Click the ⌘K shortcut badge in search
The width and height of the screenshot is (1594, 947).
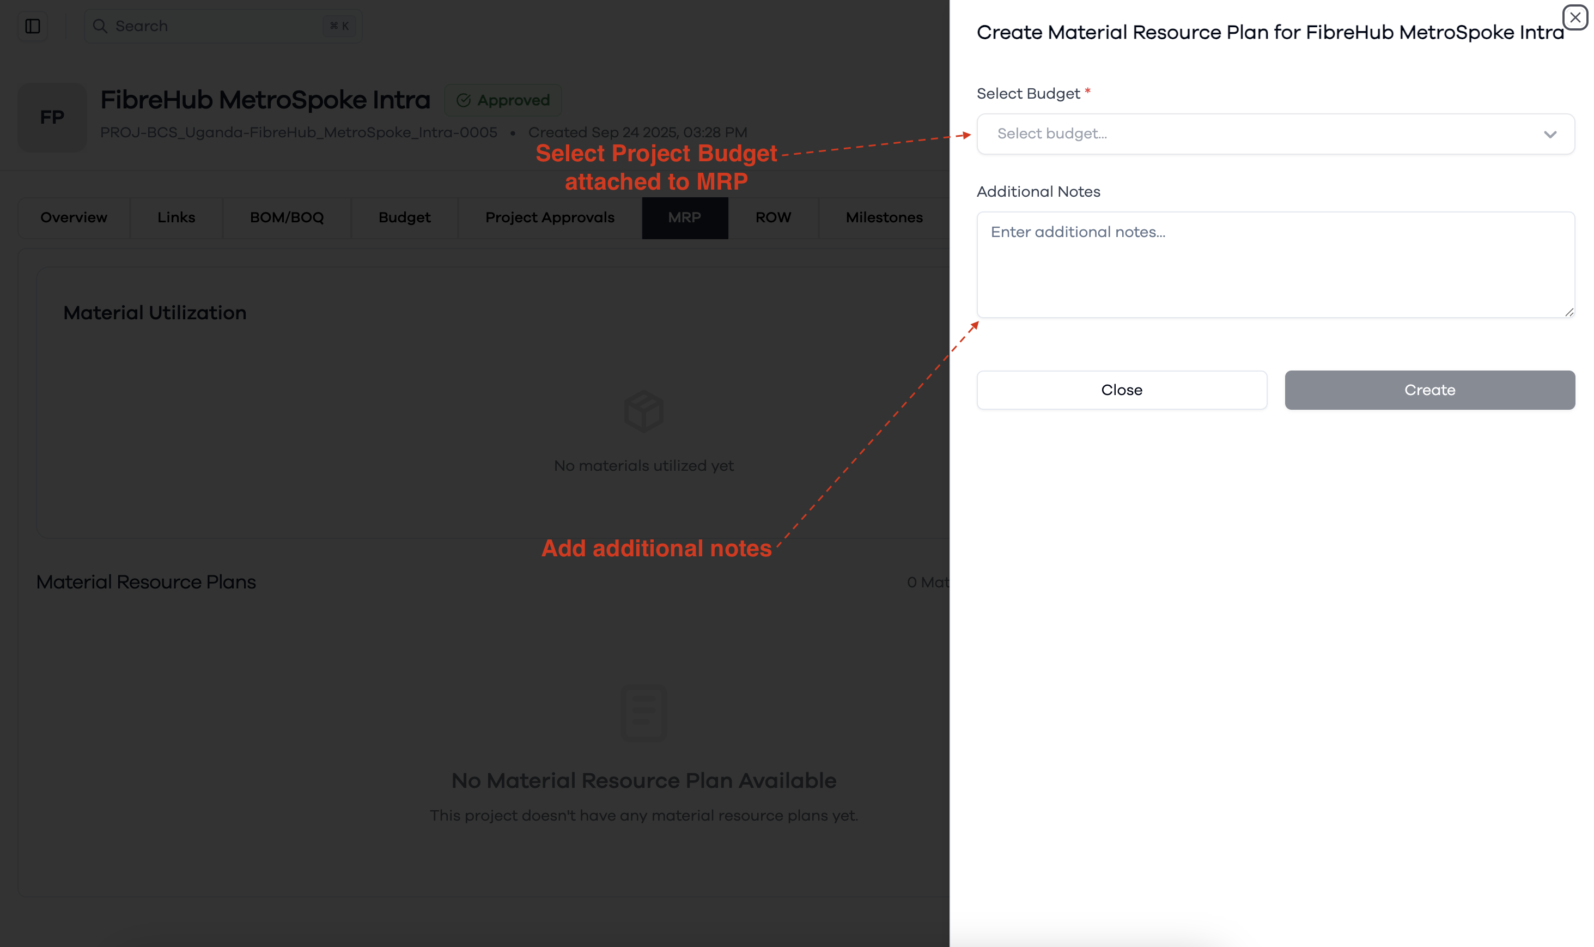339,26
